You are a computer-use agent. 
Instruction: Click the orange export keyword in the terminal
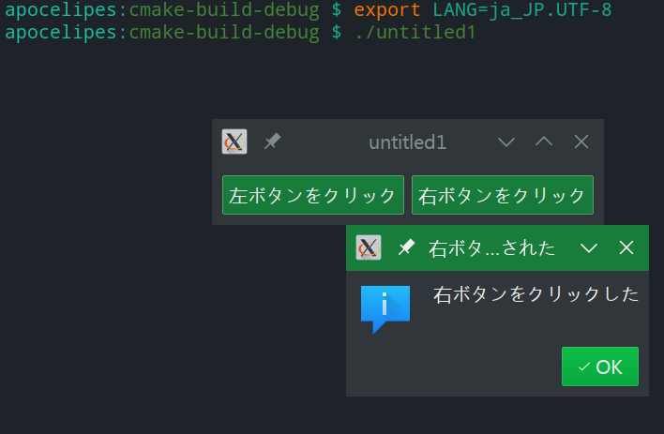coord(388,11)
